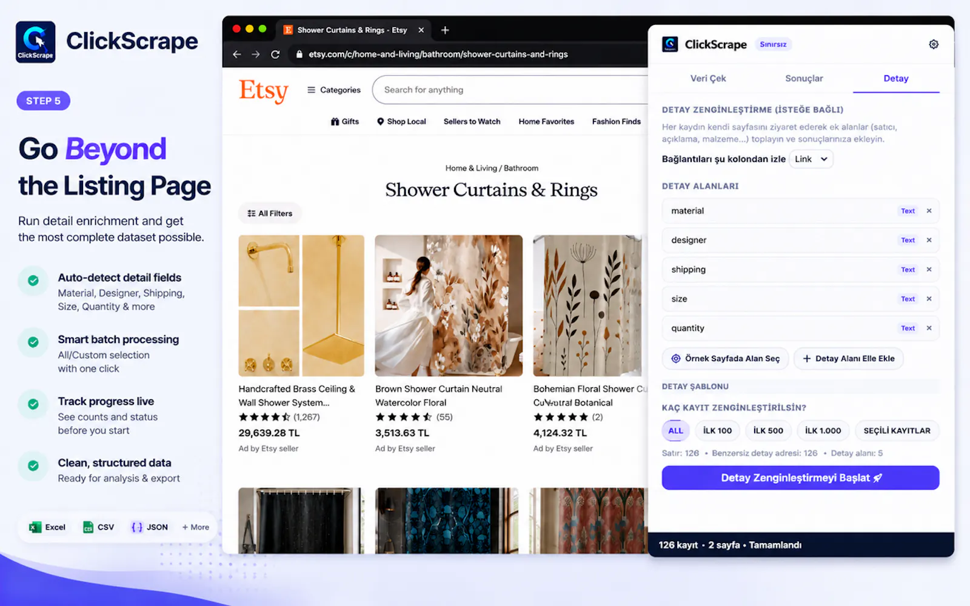Open Shop Local link
The width and height of the screenshot is (970, 606).
(x=401, y=121)
